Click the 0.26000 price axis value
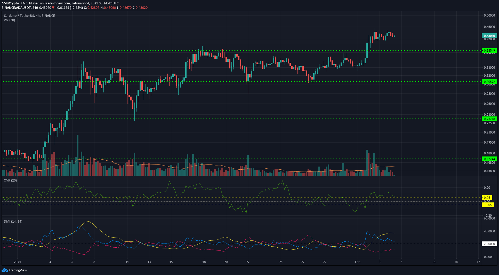Viewport: 499px width, 275px height. point(489,104)
